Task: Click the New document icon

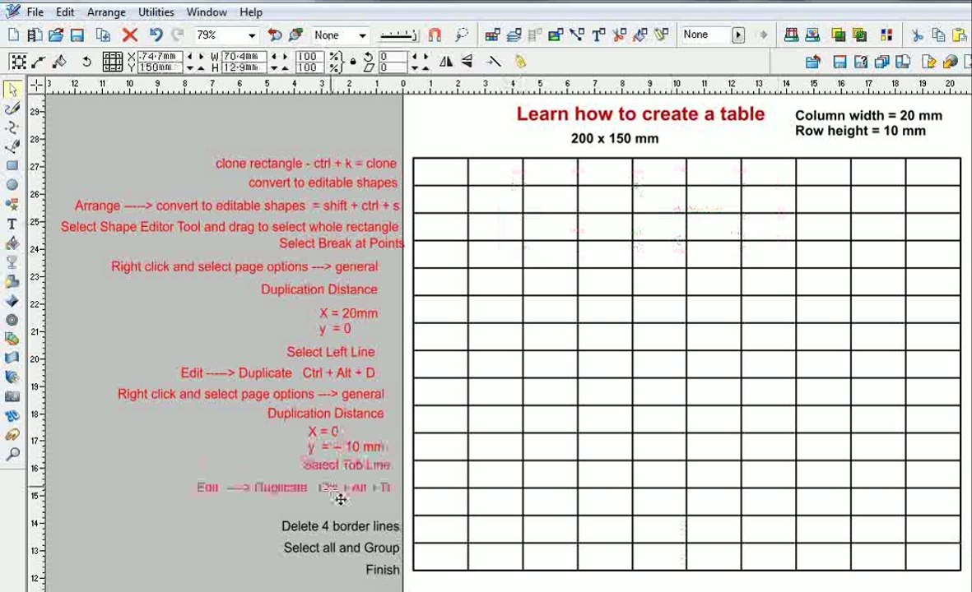Action: coord(14,35)
